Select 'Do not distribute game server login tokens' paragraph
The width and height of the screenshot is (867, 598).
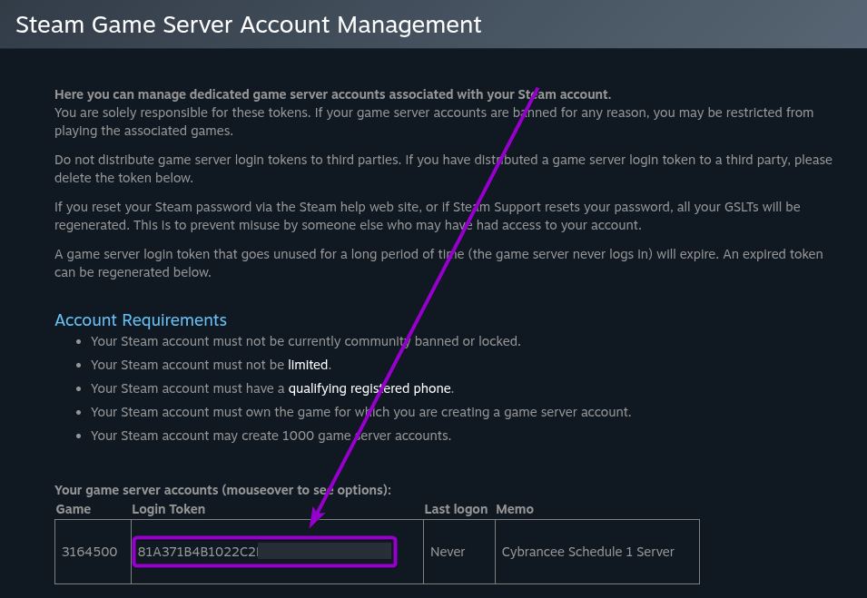coord(443,169)
